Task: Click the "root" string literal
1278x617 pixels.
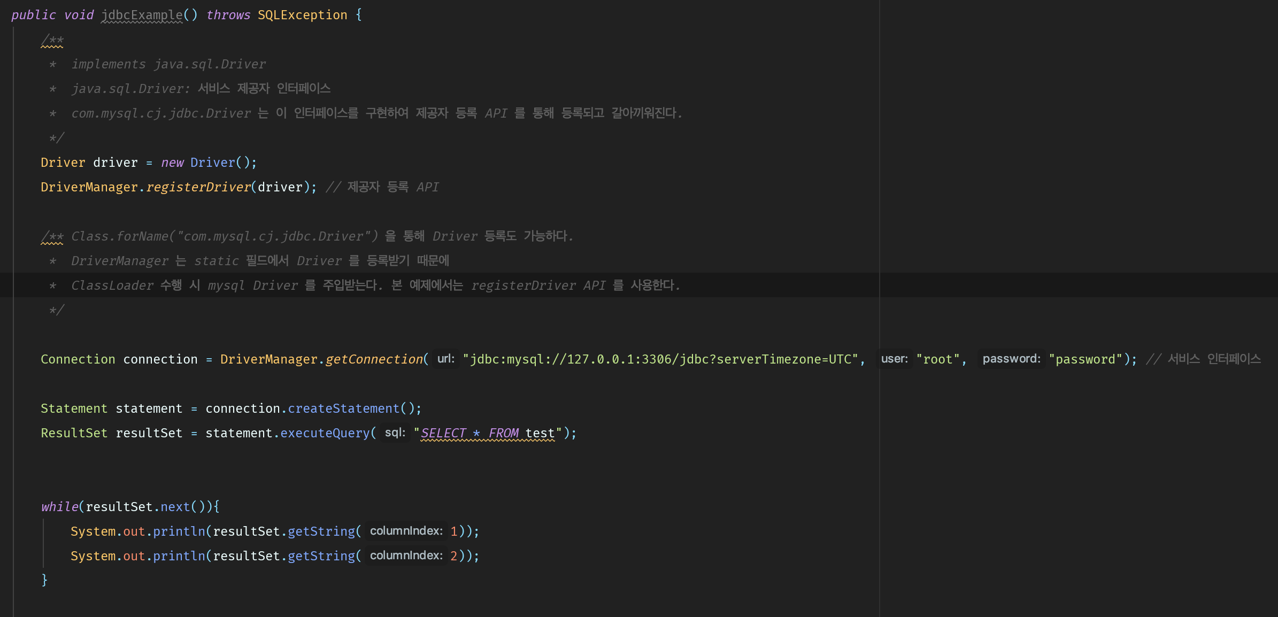Action: pyautogui.click(x=938, y=359)
